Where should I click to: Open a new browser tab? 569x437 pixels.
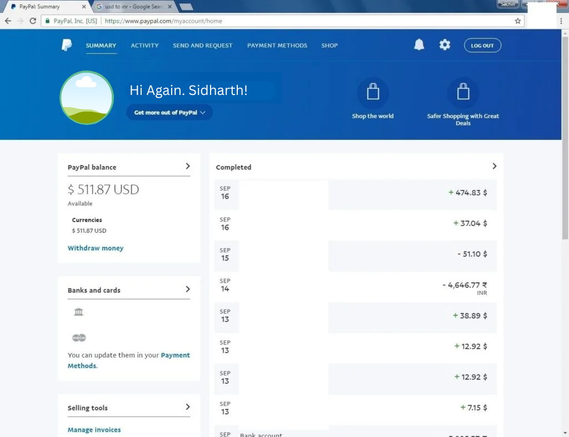[x=186, y=7]
